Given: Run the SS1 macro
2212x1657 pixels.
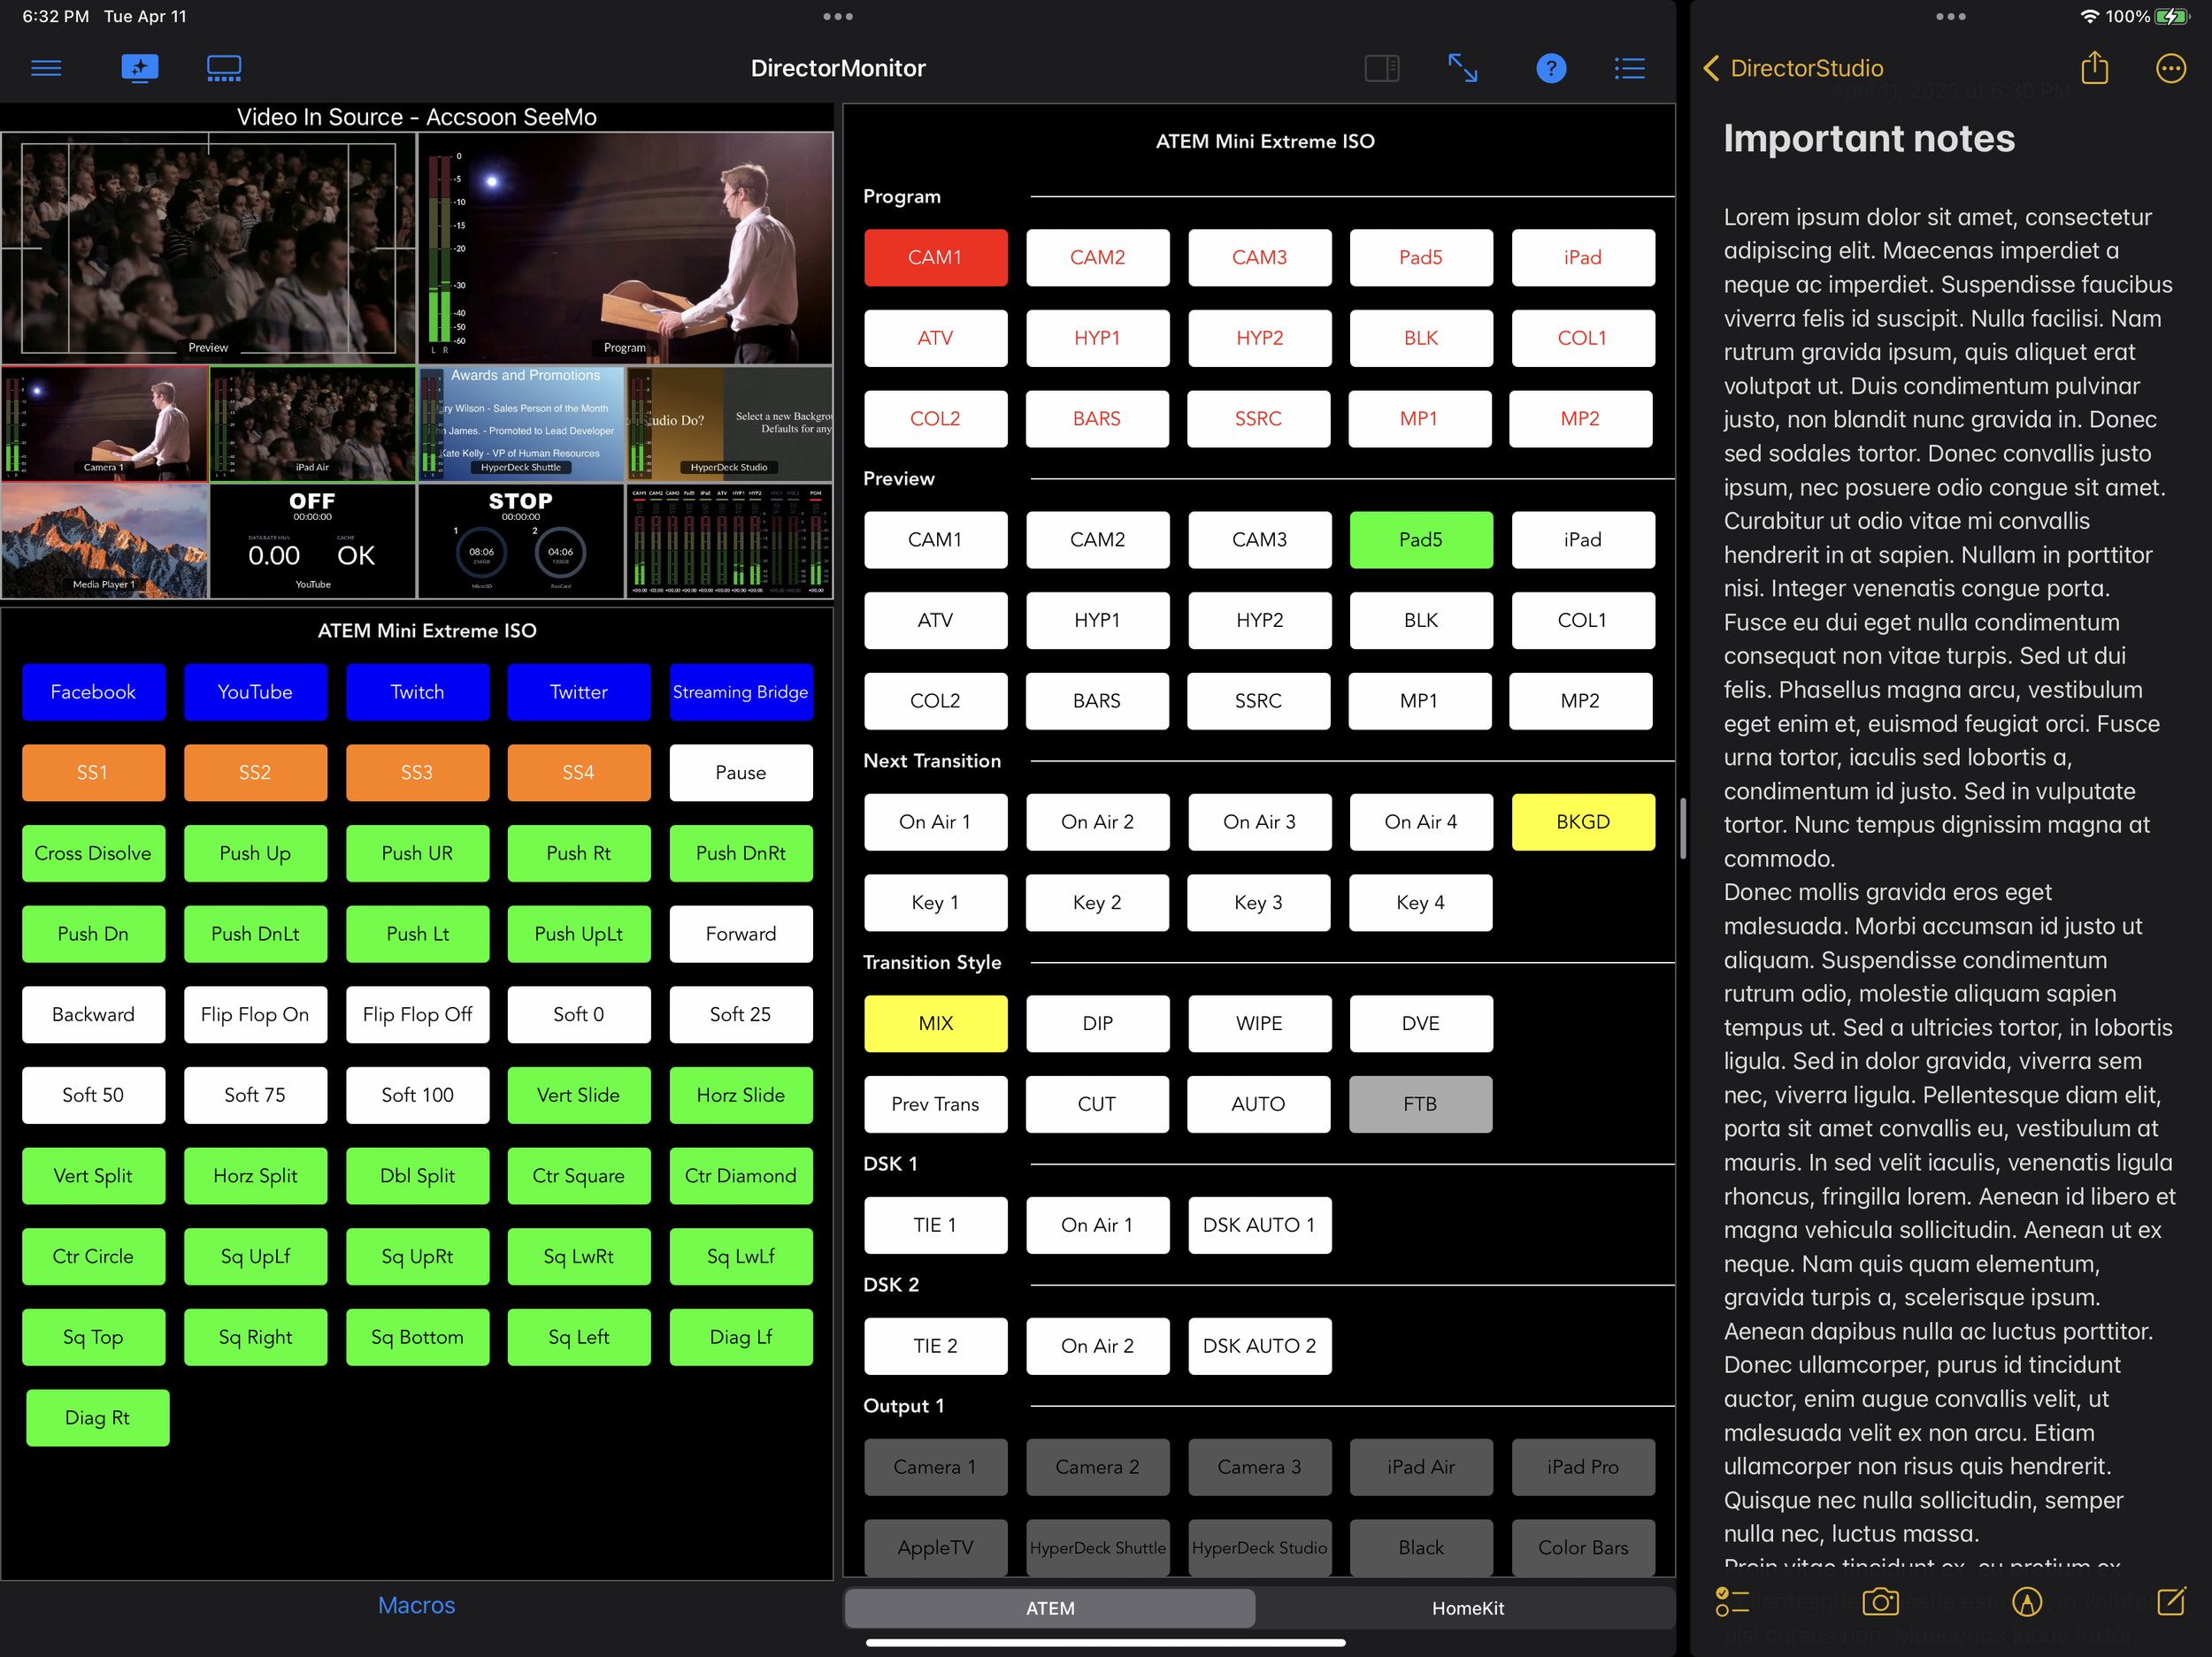Looking at the screenshot, I should click(93, 773).
